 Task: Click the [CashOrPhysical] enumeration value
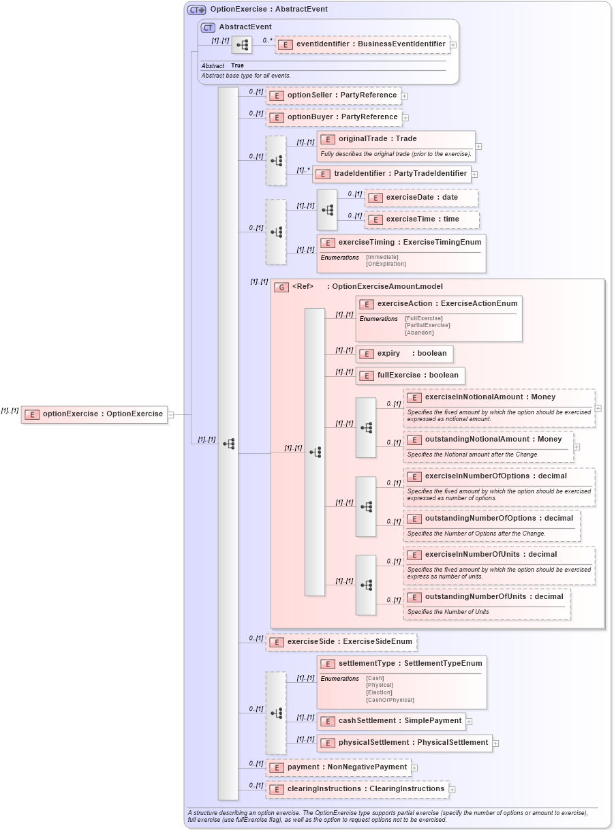tap(390, 701)
